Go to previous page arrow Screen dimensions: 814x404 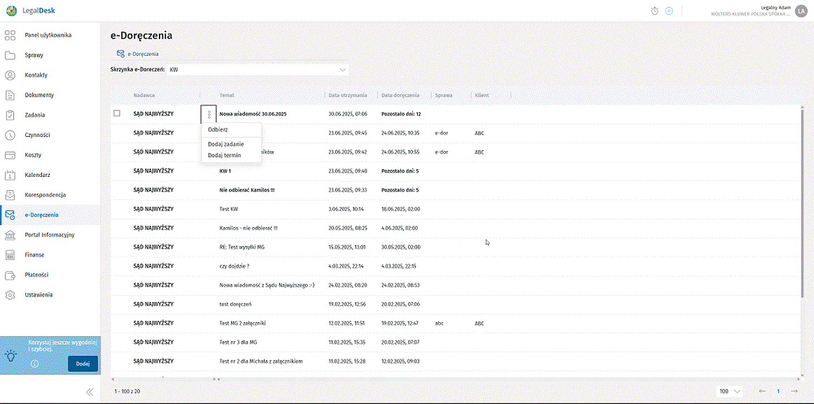click(762, 391)
